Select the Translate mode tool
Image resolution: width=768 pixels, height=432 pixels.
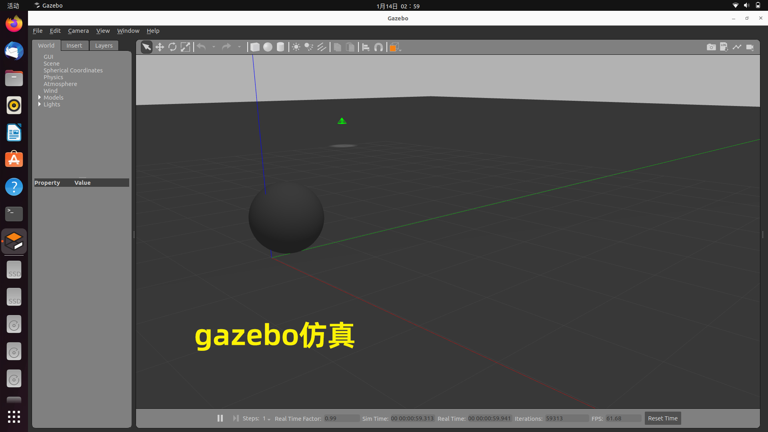[160, 47]
